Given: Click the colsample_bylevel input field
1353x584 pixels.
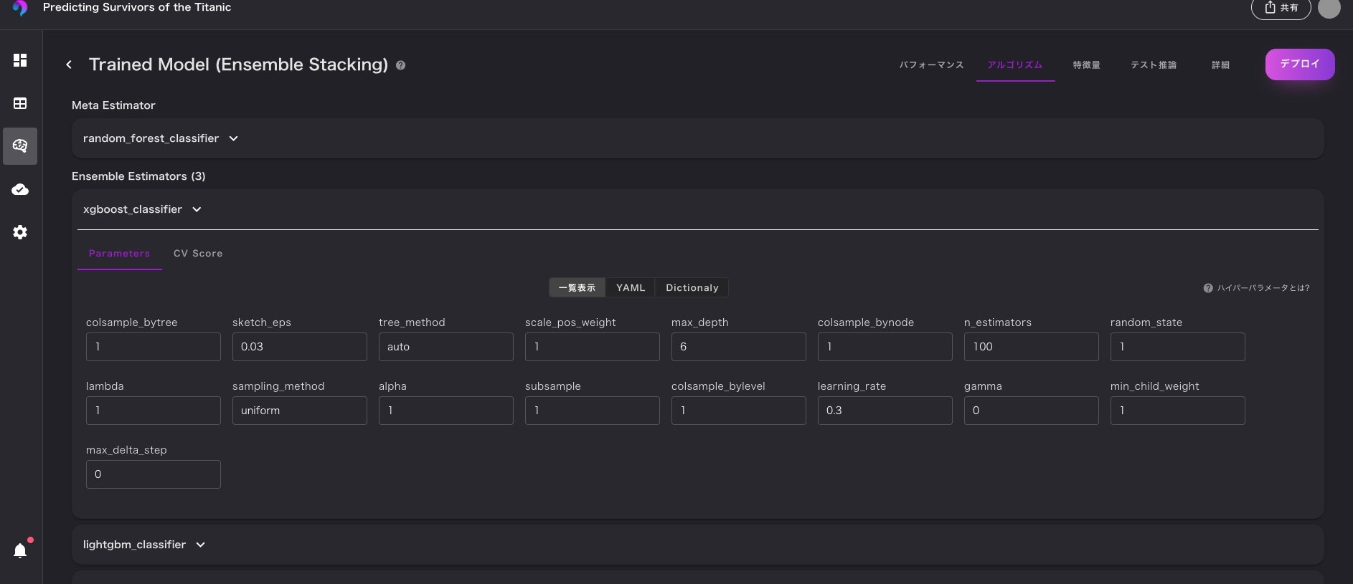Looking at the screenshot, I should pos(739,411).
